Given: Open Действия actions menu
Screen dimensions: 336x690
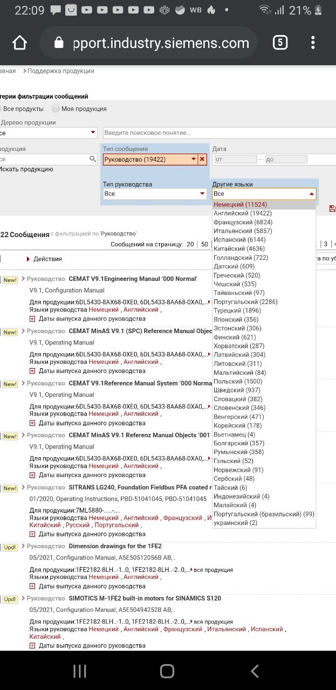Looking at the screenshot, I should [x=44, y=259].
